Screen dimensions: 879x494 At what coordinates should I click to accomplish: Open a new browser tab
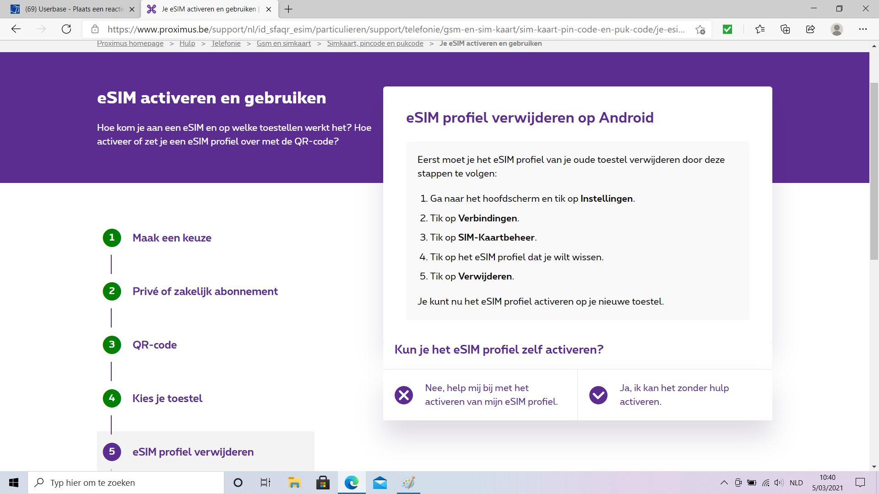point(288,9)
